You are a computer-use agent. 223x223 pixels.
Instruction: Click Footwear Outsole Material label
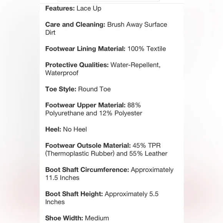coord(88,145)
